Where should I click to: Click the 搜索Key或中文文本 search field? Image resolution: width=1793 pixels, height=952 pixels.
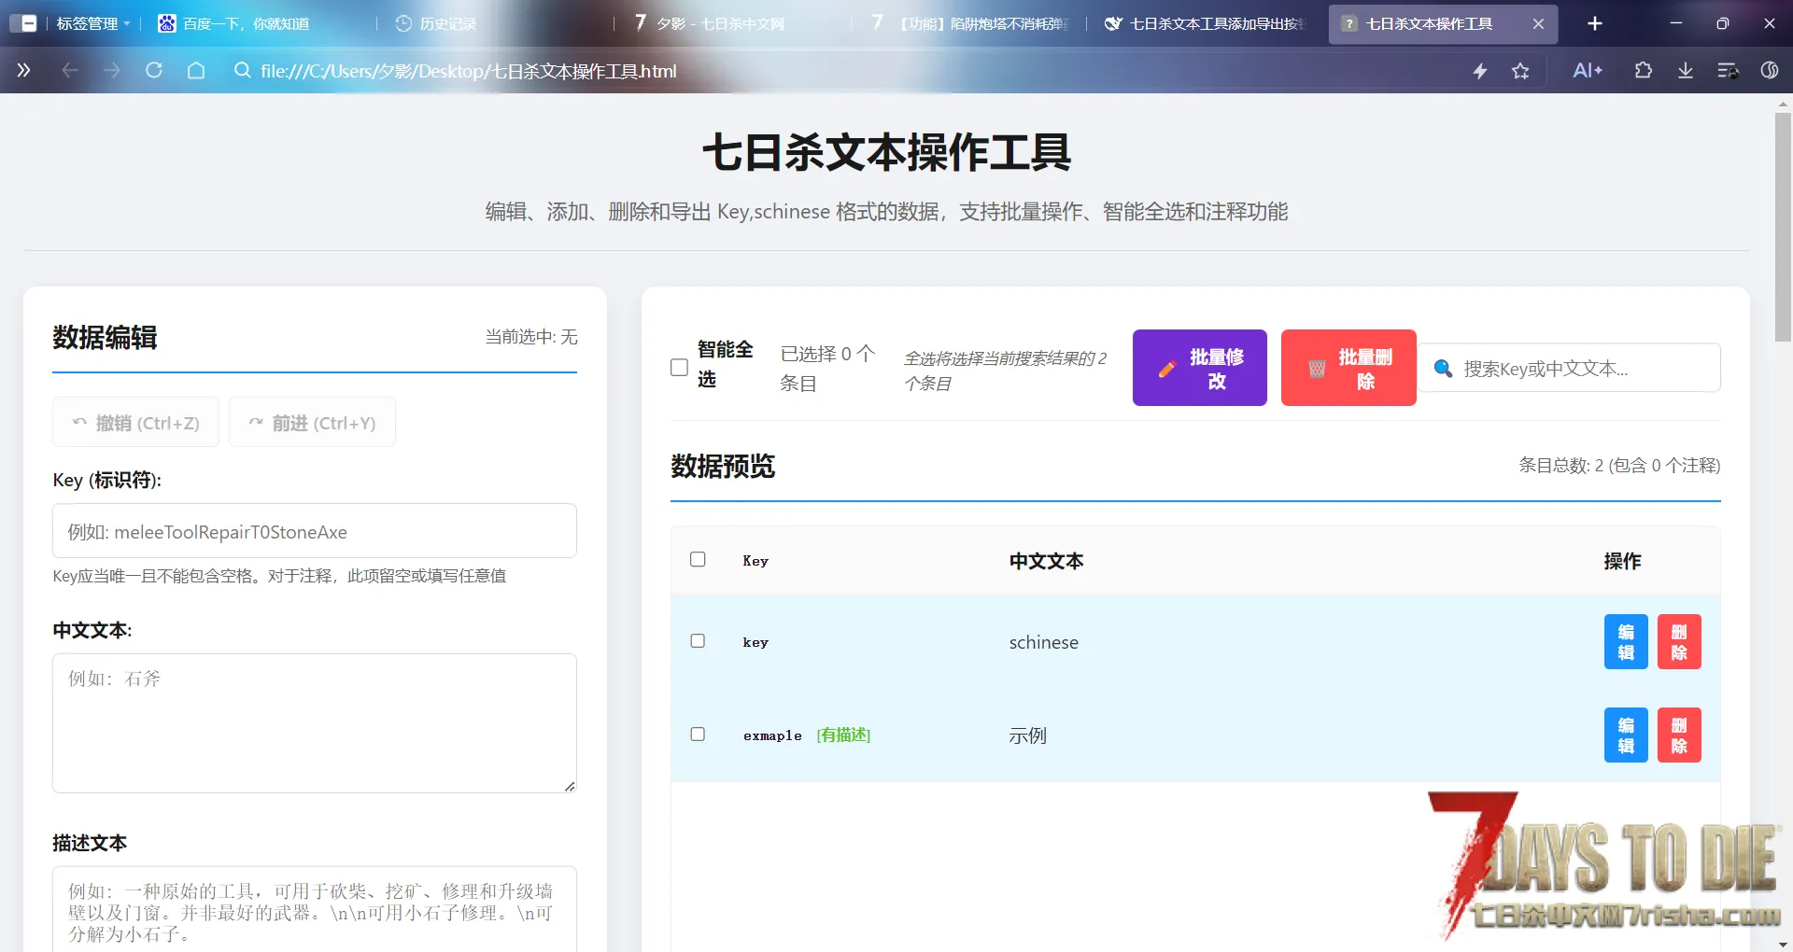pyautogui.click(x=1578, y=369)
